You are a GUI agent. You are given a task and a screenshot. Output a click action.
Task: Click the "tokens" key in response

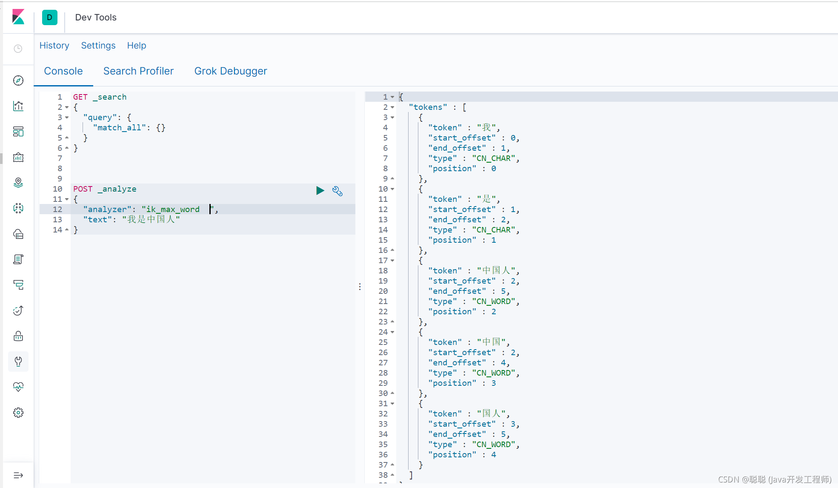coord(428,107)
